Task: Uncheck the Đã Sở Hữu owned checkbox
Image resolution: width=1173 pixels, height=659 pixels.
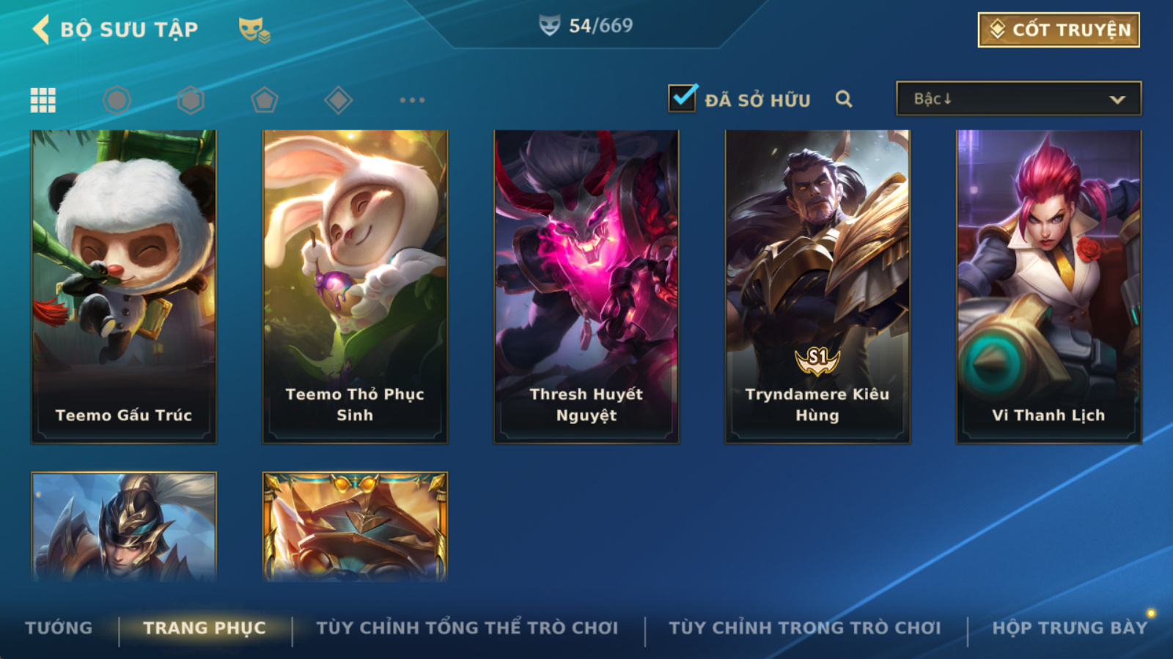Action: [x=682, y=98]
